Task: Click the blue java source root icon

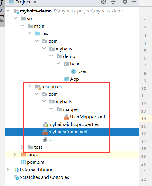Action: coord(38,34)
